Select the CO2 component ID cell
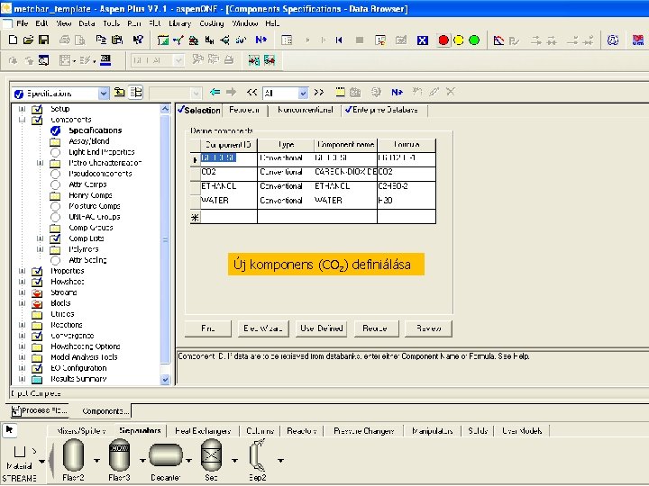 (x=228, y=171)
